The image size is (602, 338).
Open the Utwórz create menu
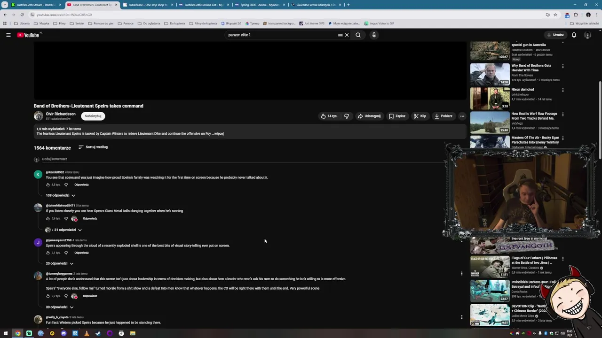click(x=555, y=35)
